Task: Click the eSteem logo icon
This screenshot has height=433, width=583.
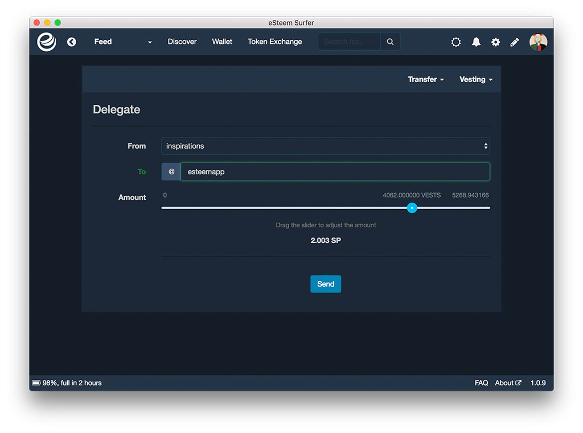Action: (47, 42)
